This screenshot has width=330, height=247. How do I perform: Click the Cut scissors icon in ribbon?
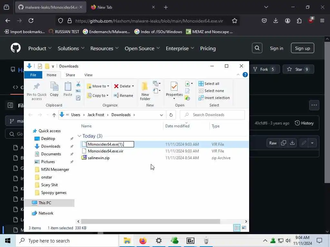point(78,84)
